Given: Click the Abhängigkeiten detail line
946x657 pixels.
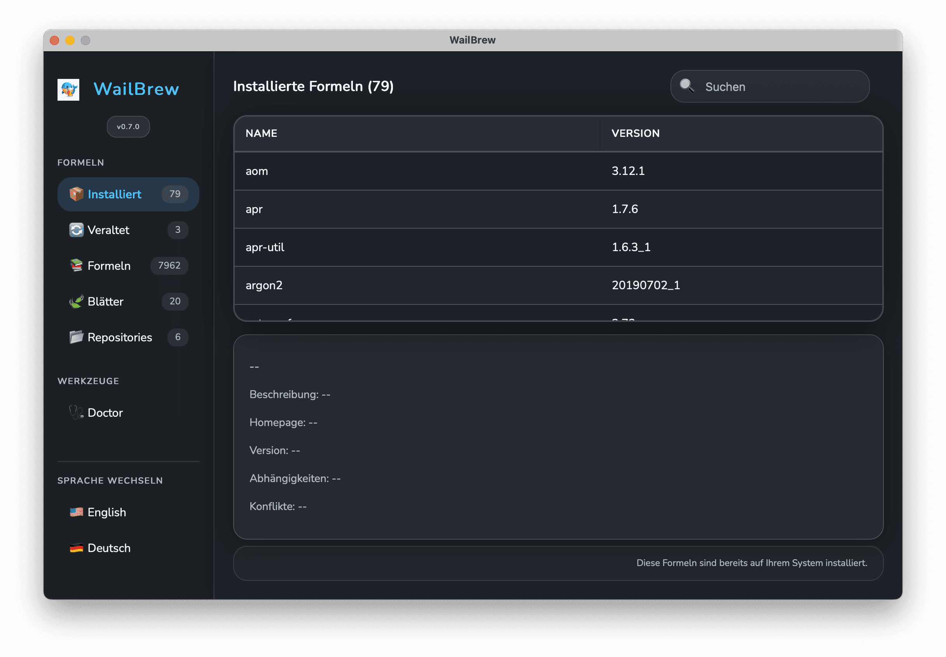Looking at the screenshot, I should tap(295, 478).
